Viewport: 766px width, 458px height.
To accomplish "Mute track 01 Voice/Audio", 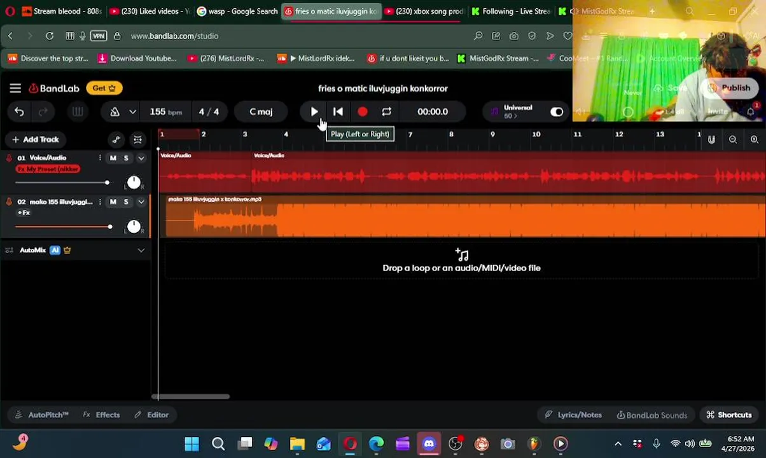I will coord(113,158).
